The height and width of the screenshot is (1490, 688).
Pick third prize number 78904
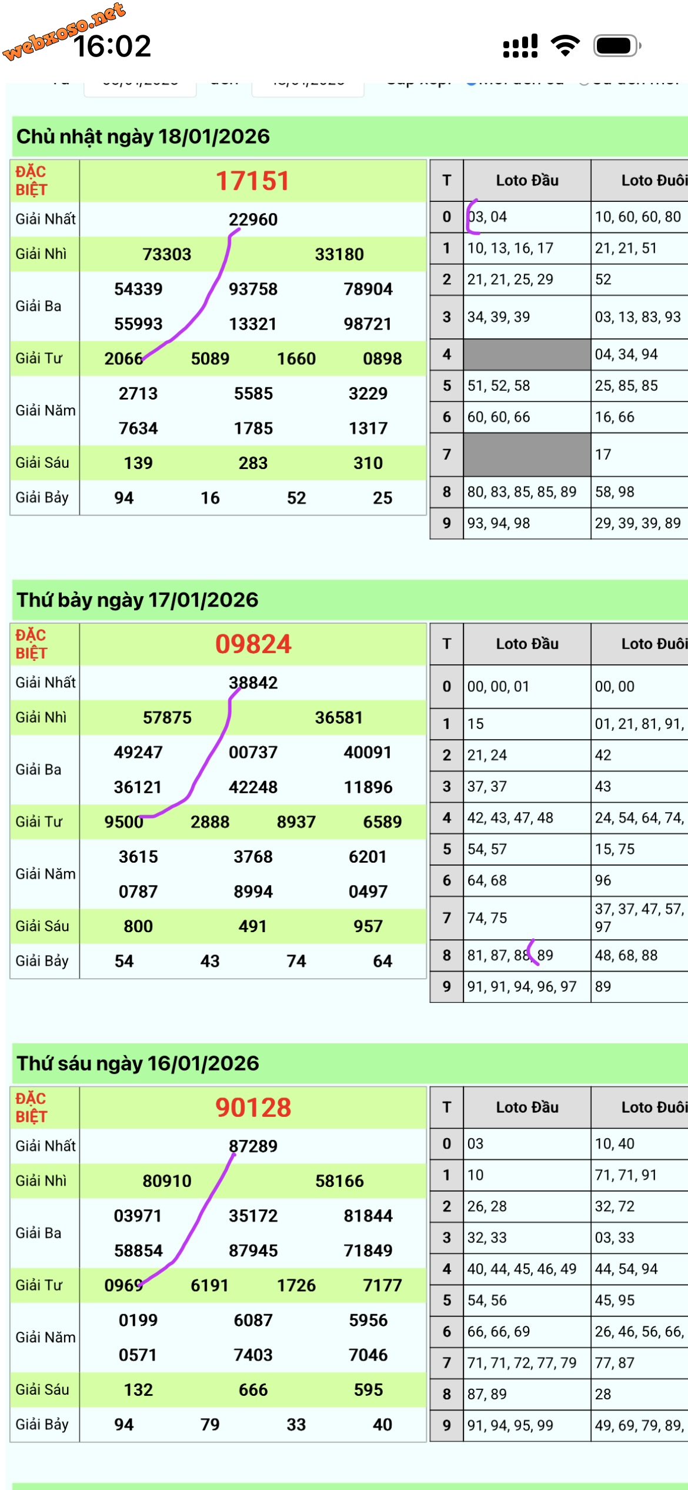(368, 289)
